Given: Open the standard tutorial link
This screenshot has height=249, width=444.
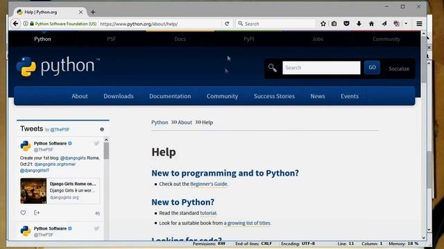Looking at the screenshot, I should pyautogui.click(x=208, y=213).
